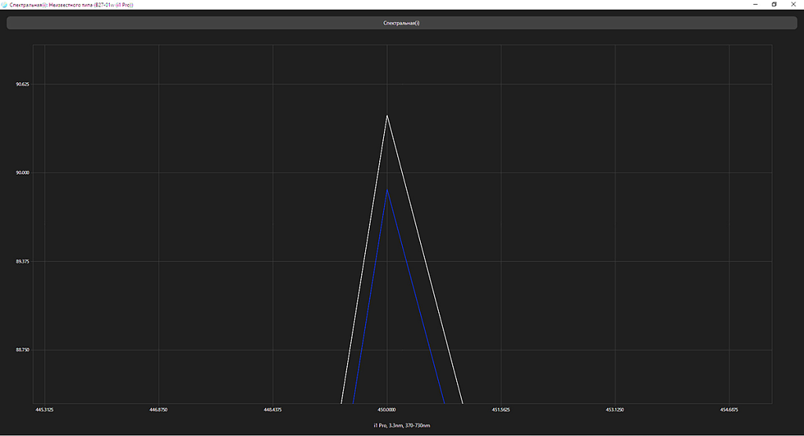Viewport: 804px width, 436px height.
Task: Click the 448.4375 x-axis label
Action: 273,409
